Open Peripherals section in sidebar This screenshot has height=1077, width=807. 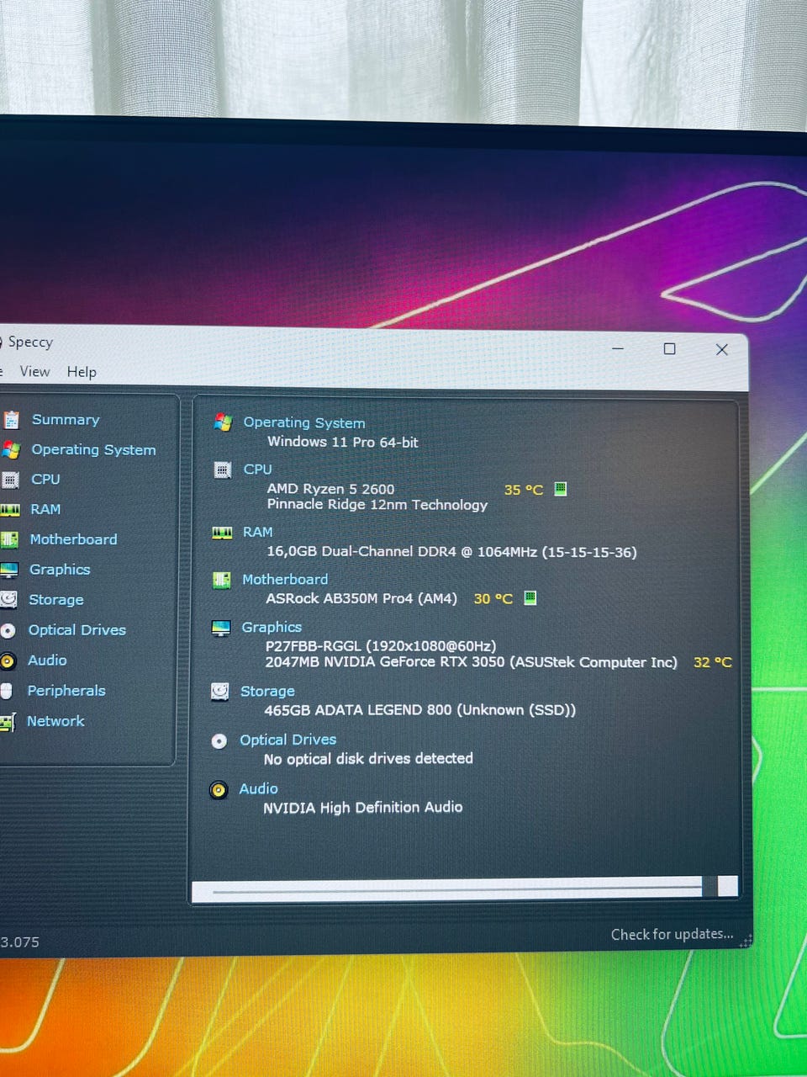point(66,691)
